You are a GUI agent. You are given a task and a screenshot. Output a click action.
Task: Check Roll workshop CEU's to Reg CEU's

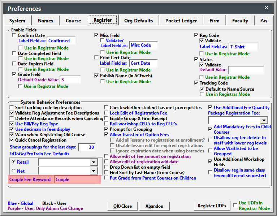(106, 124)
